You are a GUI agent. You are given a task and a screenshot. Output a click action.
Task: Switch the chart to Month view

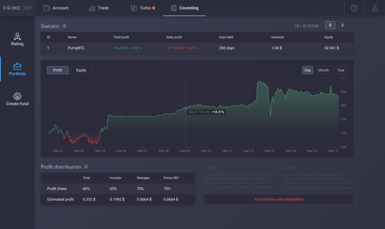point(323,70)
